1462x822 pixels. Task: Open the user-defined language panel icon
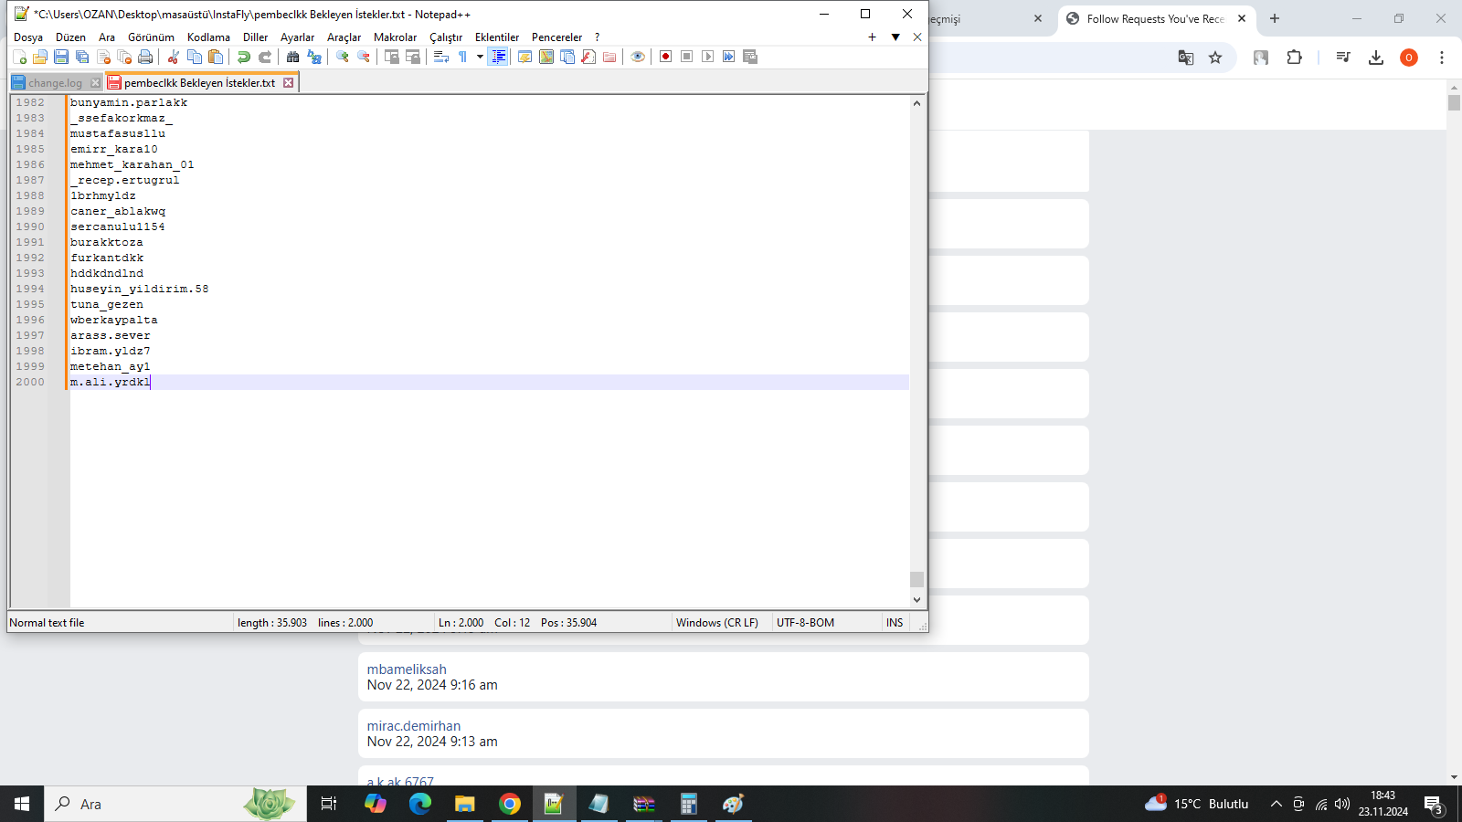coord(524,57)
